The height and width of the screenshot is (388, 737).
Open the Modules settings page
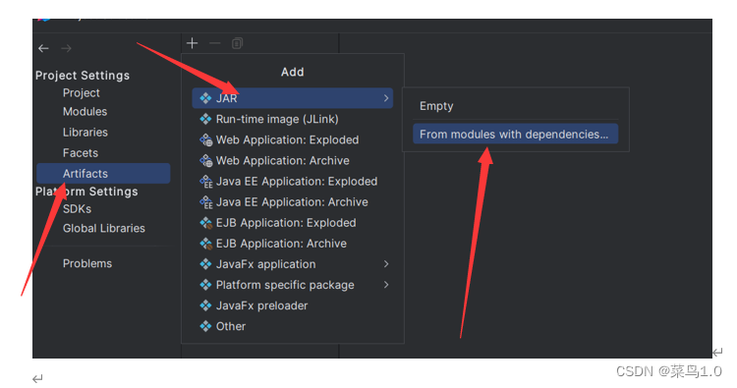click(85, 112)
